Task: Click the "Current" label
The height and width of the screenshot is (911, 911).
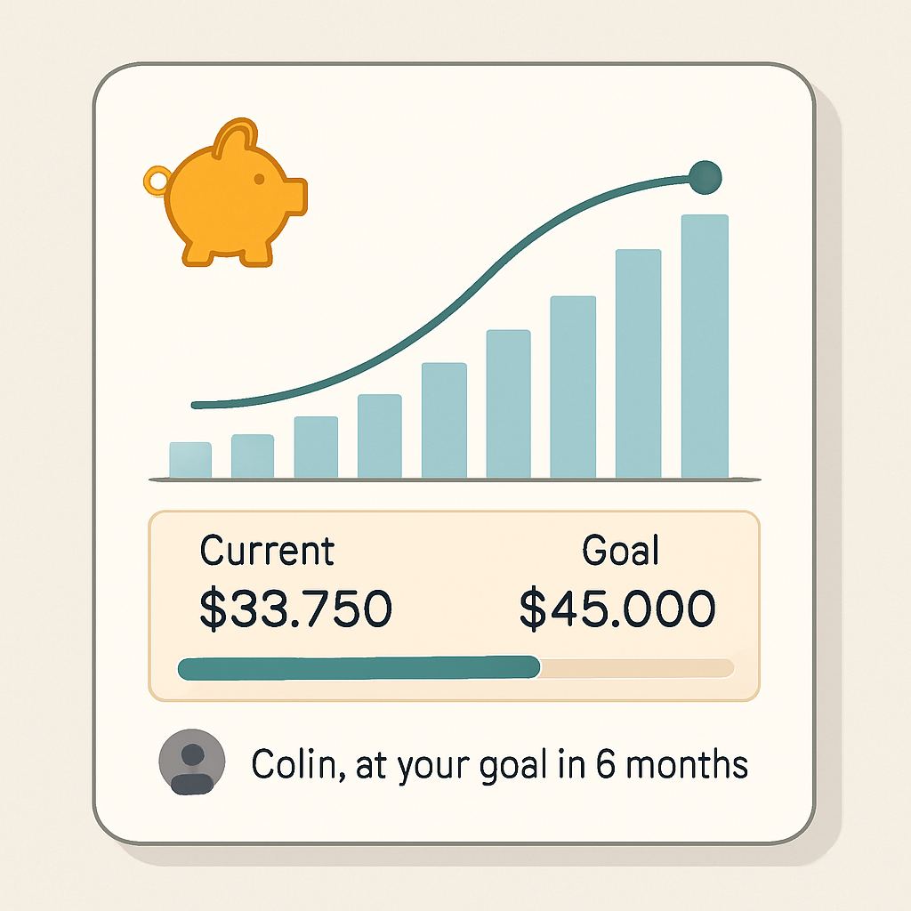Action: 267,552
